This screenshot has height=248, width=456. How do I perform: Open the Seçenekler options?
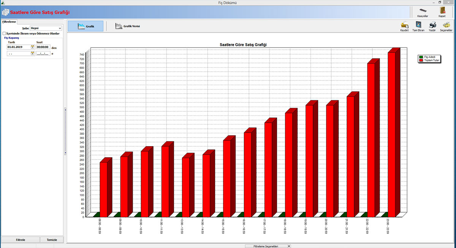[x=446, y=25]
